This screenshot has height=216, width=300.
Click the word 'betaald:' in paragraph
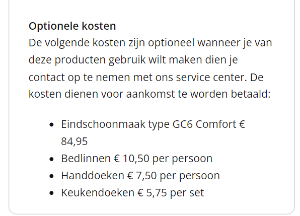click(x=251, y=94)
